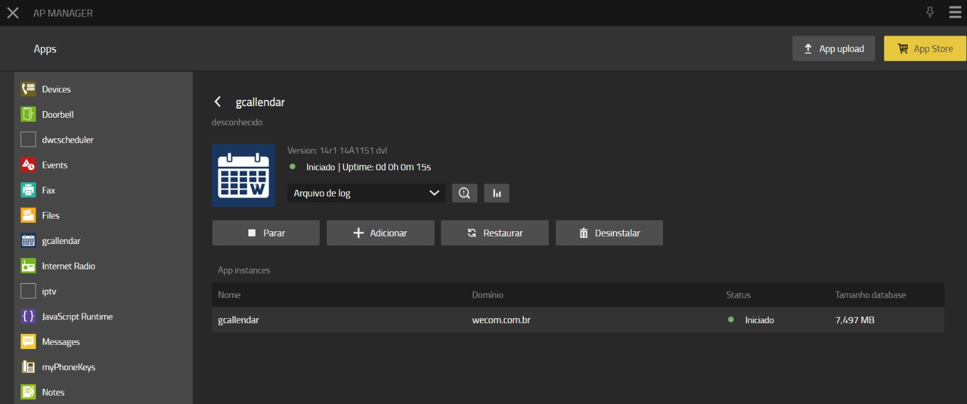Click the Adicionar button
This screenshot has height=404, width=967.
tap(380, 233)
